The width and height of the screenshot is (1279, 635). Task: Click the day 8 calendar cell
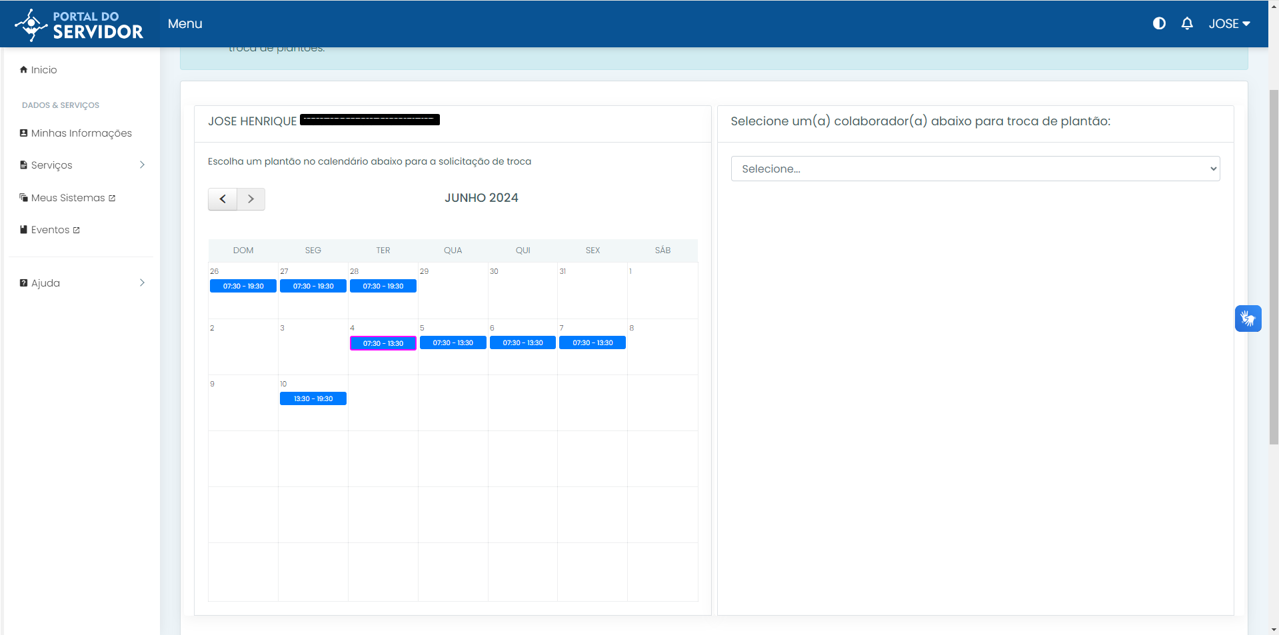[x=662, y=347]
